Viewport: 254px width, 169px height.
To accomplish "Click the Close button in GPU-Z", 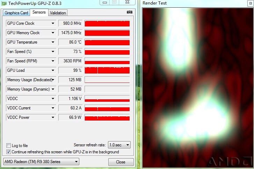I will pos(121,162).
